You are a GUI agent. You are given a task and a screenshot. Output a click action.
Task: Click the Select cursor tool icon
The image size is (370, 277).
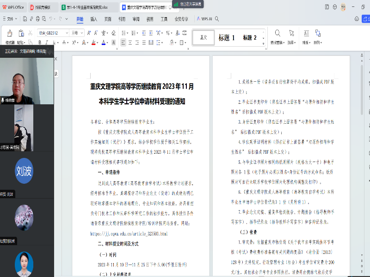[291, 34]
